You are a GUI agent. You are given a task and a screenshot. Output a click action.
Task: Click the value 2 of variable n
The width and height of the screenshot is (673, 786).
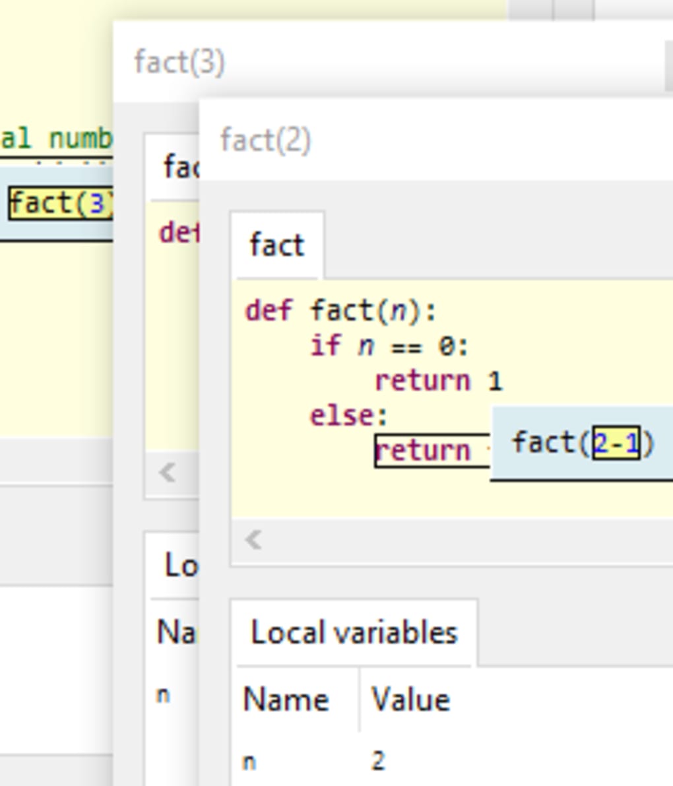click(x=378, y=762)
